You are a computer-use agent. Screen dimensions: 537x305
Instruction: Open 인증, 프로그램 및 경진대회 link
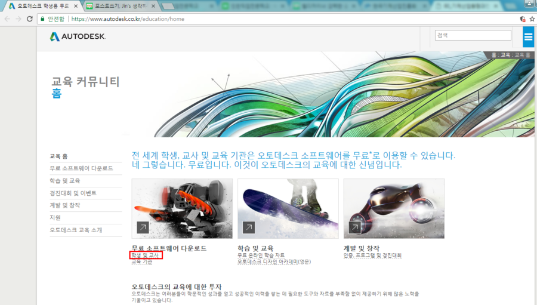372,255
